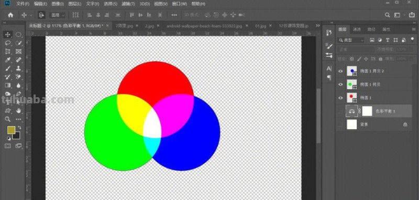Toggle show transform controls icon
This screenshot has height=200, width=419.
point(75,15)
